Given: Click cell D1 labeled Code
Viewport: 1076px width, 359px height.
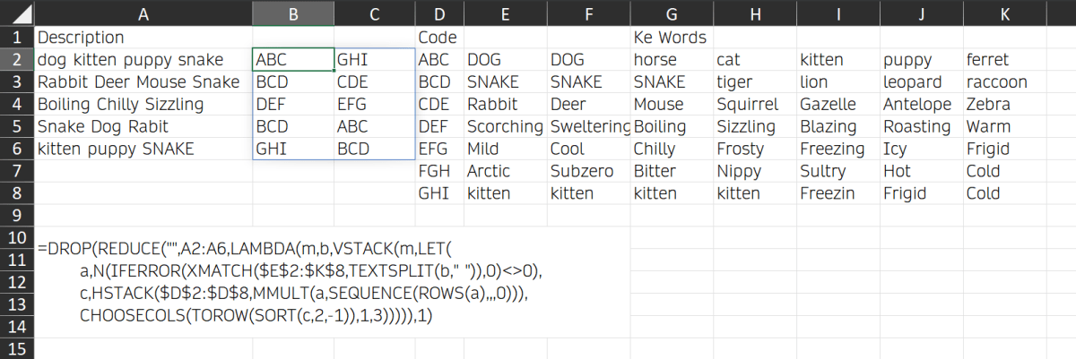Looking at the screenshot, I should pos(440,38).
